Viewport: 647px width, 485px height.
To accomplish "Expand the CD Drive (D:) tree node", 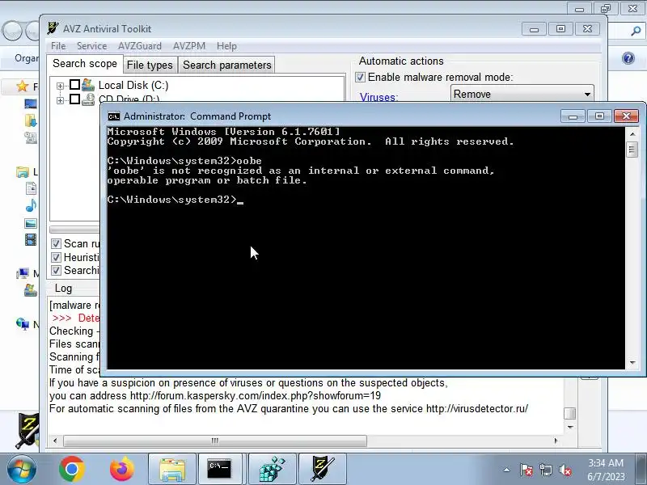I will (60, 99).
